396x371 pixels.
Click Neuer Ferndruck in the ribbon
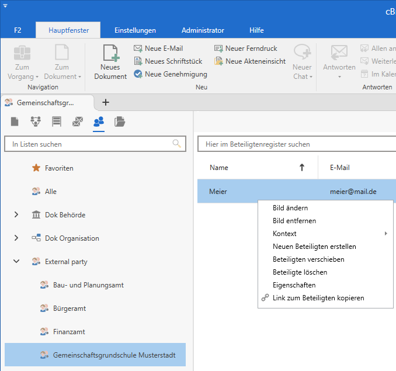click(246, 48)
